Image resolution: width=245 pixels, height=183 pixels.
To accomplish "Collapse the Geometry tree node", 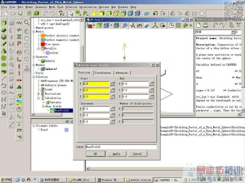I will point(34,57).
